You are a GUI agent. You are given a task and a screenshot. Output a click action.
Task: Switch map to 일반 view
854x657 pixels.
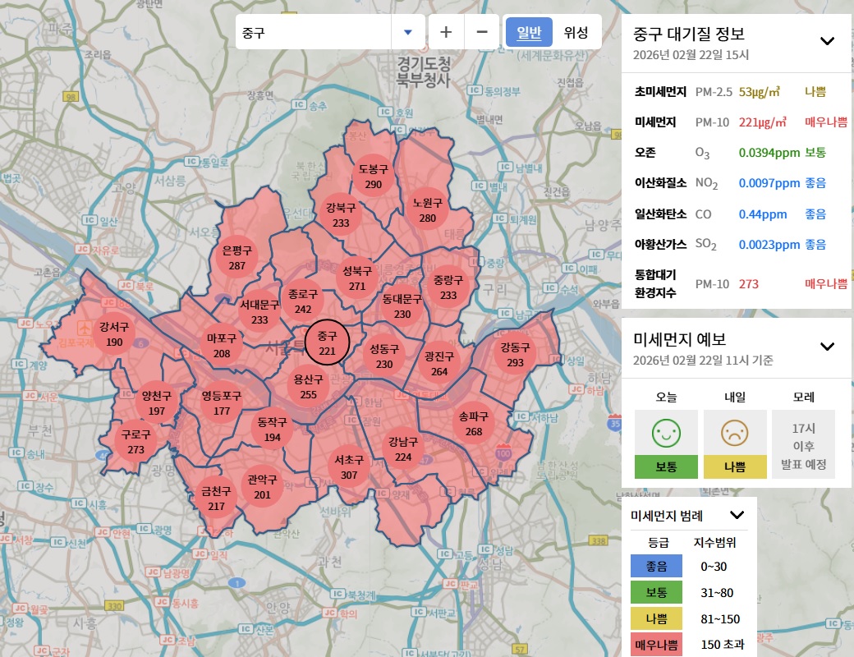[x=529, y=32]
